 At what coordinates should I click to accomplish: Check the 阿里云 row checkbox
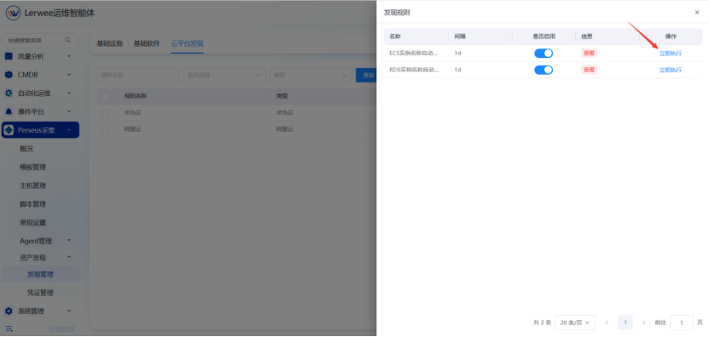[x=106, y=129]
